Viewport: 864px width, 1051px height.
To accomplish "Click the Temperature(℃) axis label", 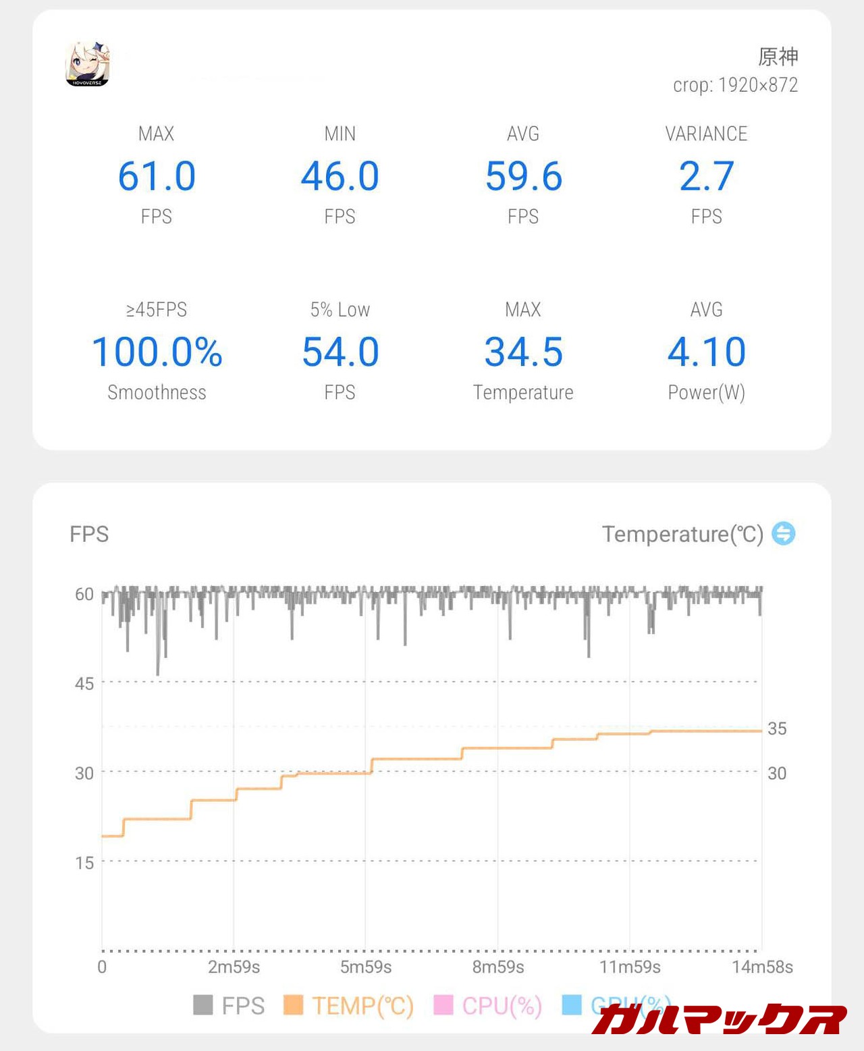I will 682,534.
